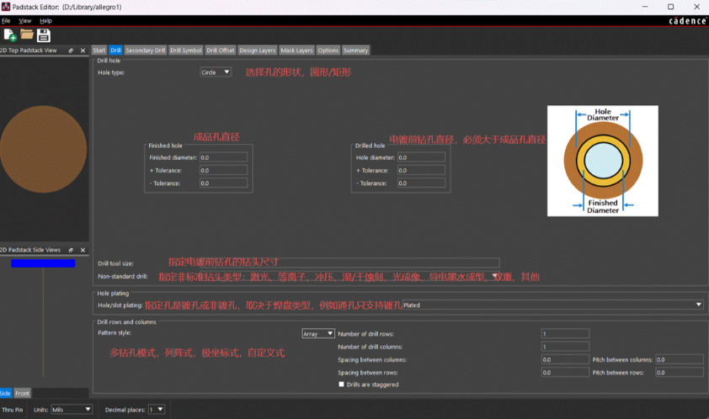
Task: Open the Summary tab
Action: point(356,50)
